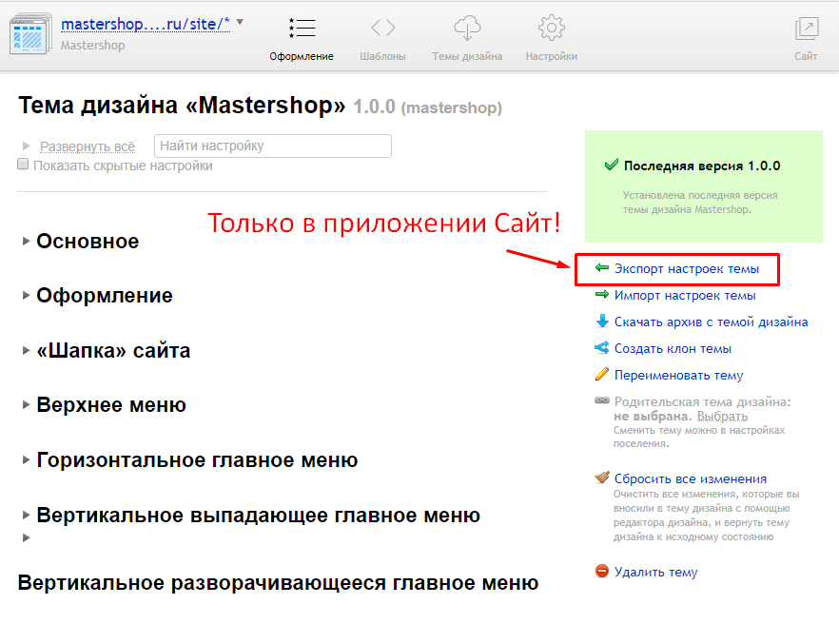Open the site address dropdown arrow
The image size is (839, 624).
point(240,22)
